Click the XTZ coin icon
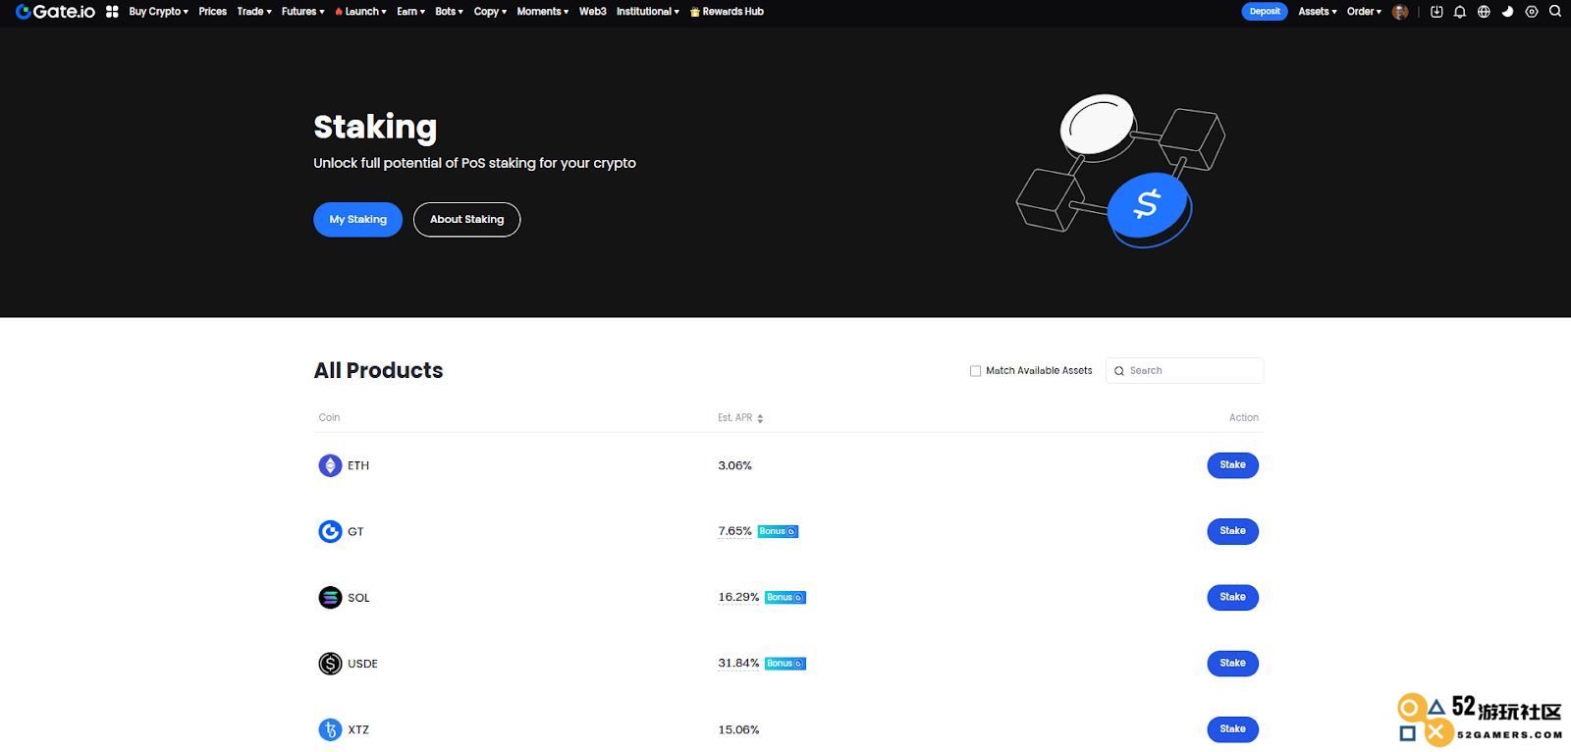1571x752 pixels. pos(330,729)
